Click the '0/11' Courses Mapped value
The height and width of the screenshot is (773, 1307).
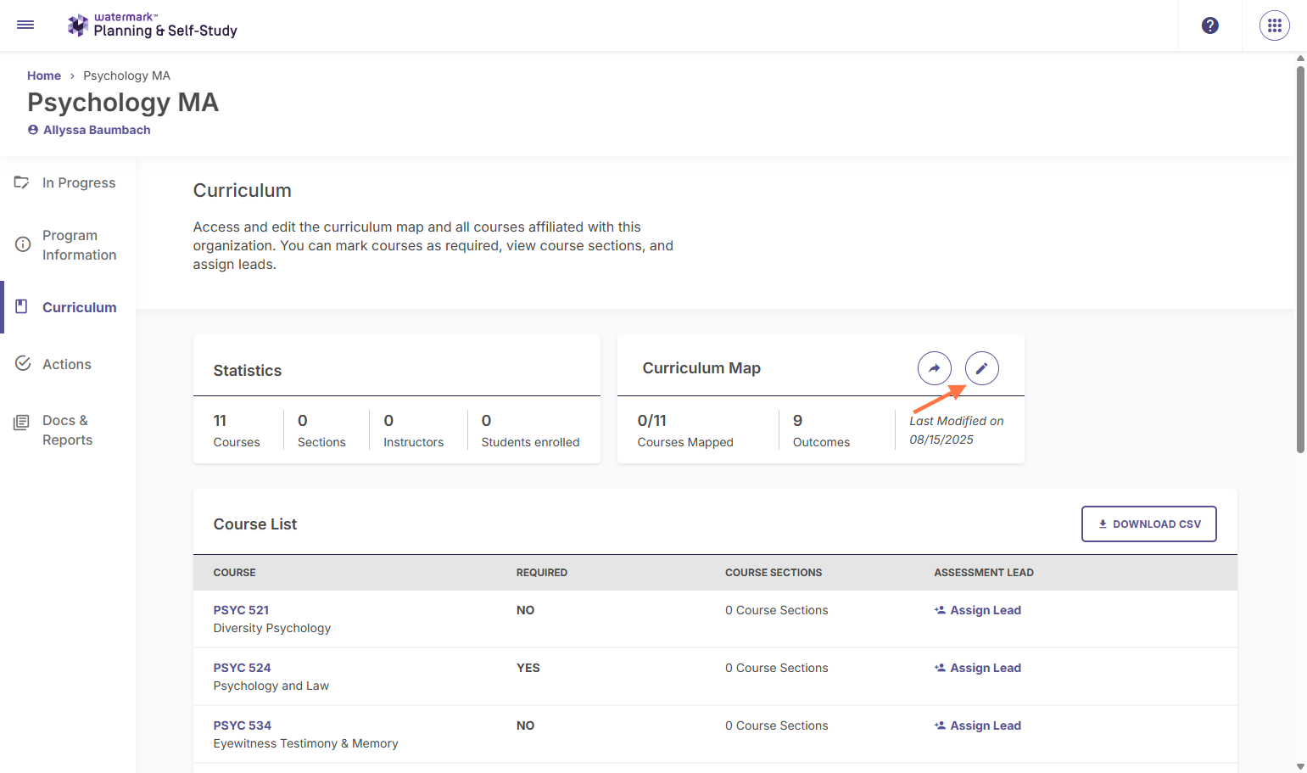point(652,421)
